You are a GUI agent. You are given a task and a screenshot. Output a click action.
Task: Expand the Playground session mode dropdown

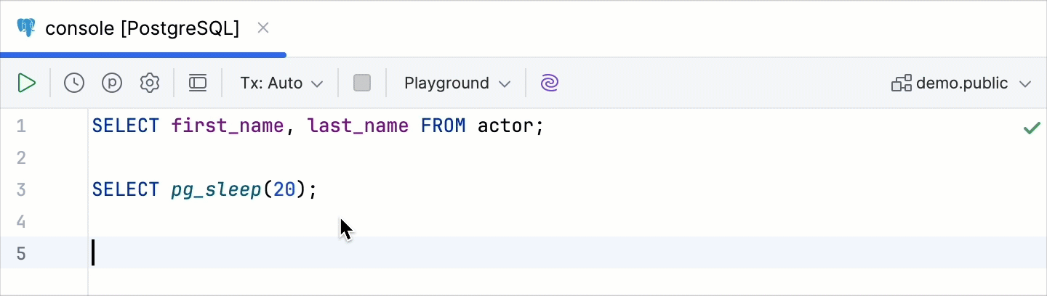pos(457,83)
